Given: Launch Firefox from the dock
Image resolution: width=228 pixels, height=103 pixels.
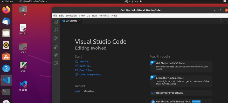Looking at the screenshot, I should coord(6,10).
